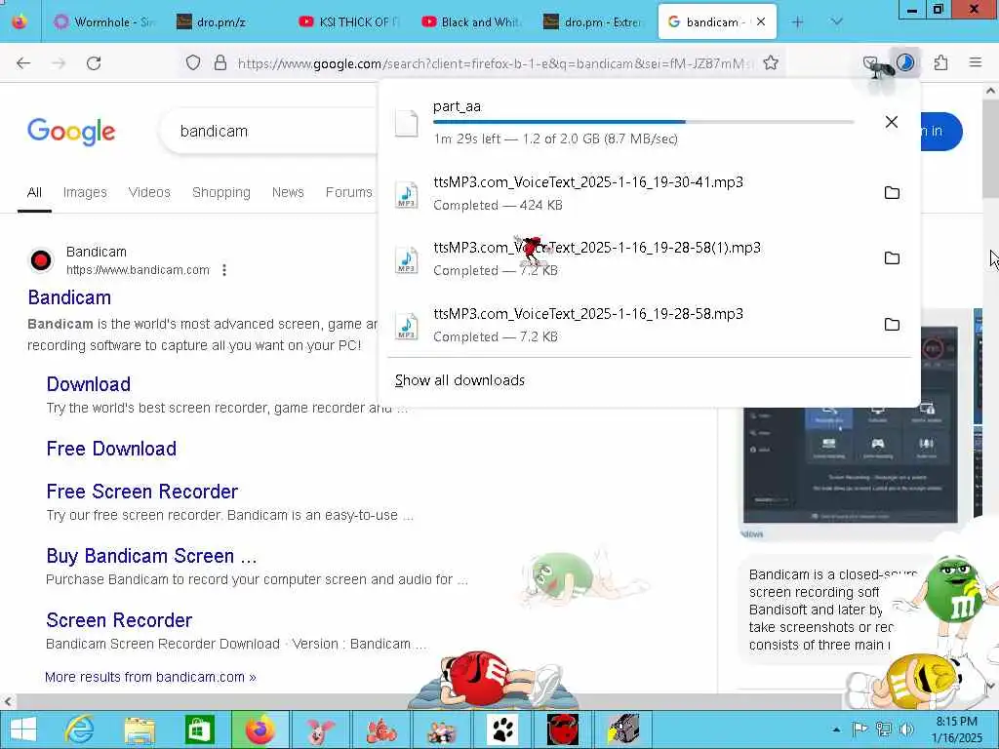
Task: Select the News search filter
Action: [288, 192]
